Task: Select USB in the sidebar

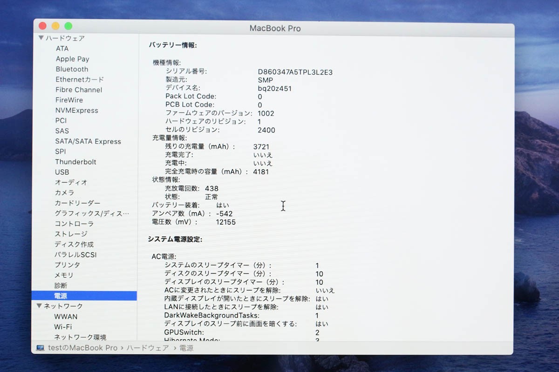Action: pos(62,172)
